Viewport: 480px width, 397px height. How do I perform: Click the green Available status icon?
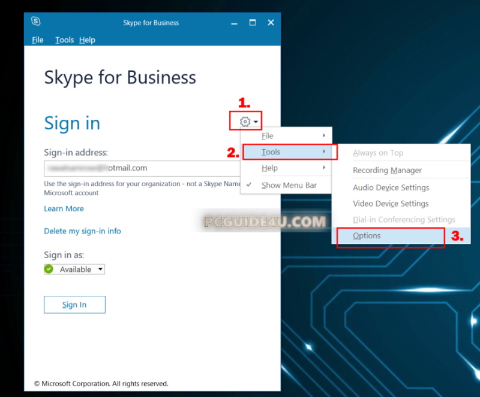(x=49, y=269)
